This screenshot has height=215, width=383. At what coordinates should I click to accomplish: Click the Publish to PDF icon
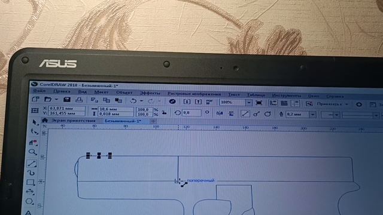click(209, 102)
